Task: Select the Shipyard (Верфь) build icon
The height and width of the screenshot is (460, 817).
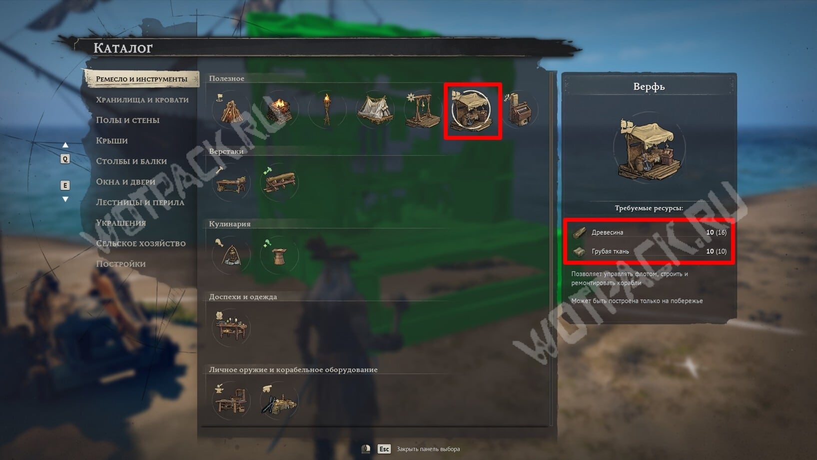Action: (x=473, y=111)
